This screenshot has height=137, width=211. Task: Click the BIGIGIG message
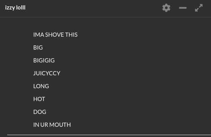[x=44, y=61]
